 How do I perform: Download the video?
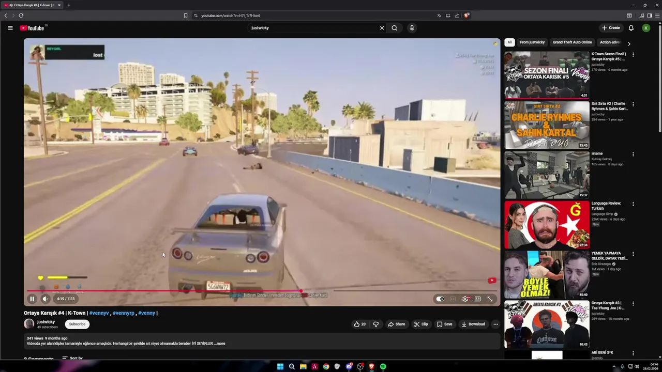pyautogui.click(x=473, y=324)
